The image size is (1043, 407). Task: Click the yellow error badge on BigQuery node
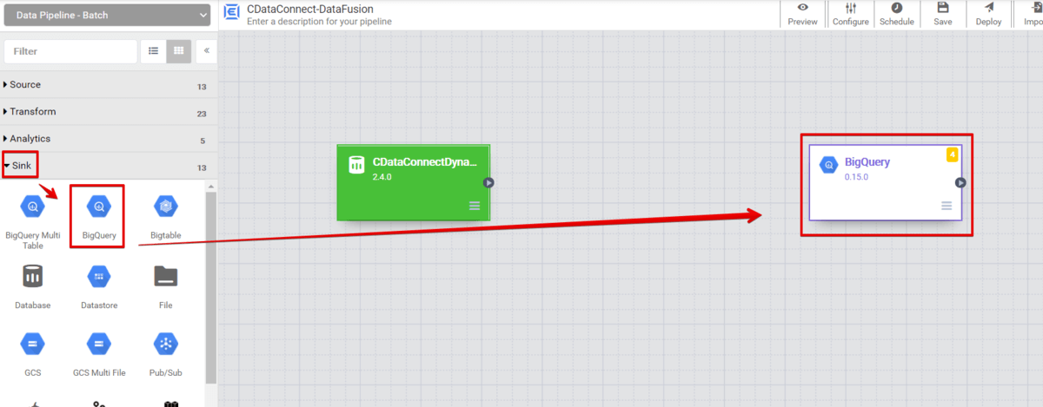tap(952, 155)
